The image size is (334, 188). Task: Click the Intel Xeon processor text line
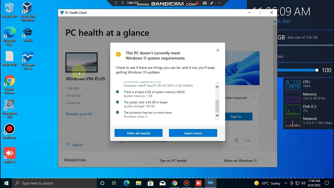click(x=158, y=86)
